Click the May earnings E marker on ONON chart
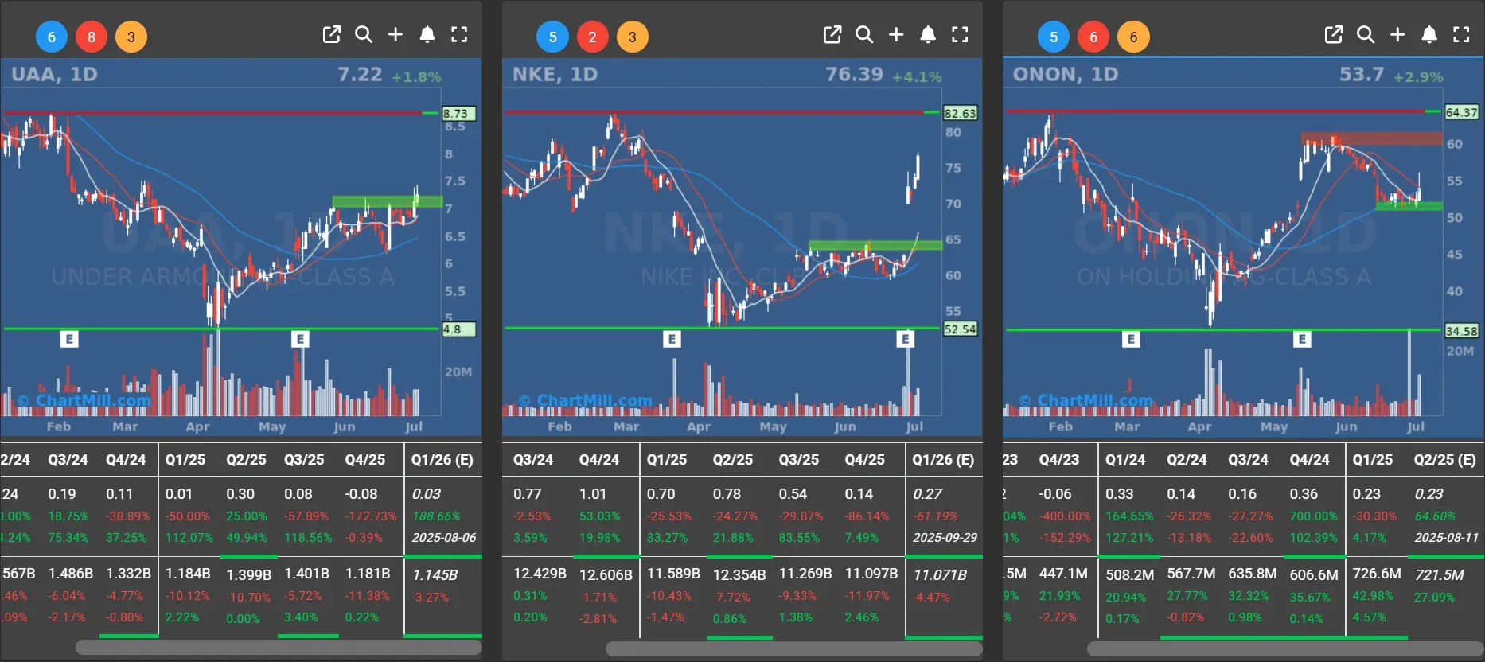This screenshot has width=1485, height=662. click(1302, 340)
